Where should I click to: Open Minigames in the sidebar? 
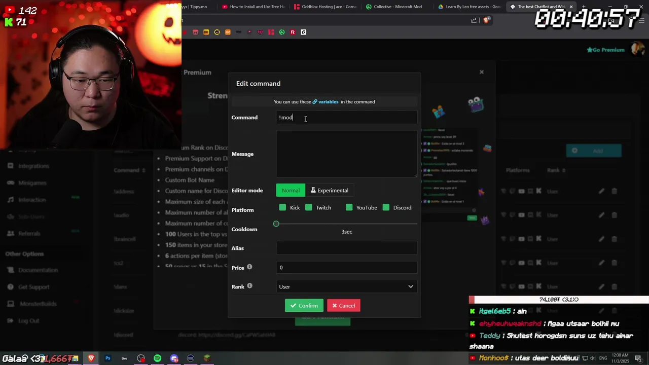pyautogui.click(x=32, y=183)
